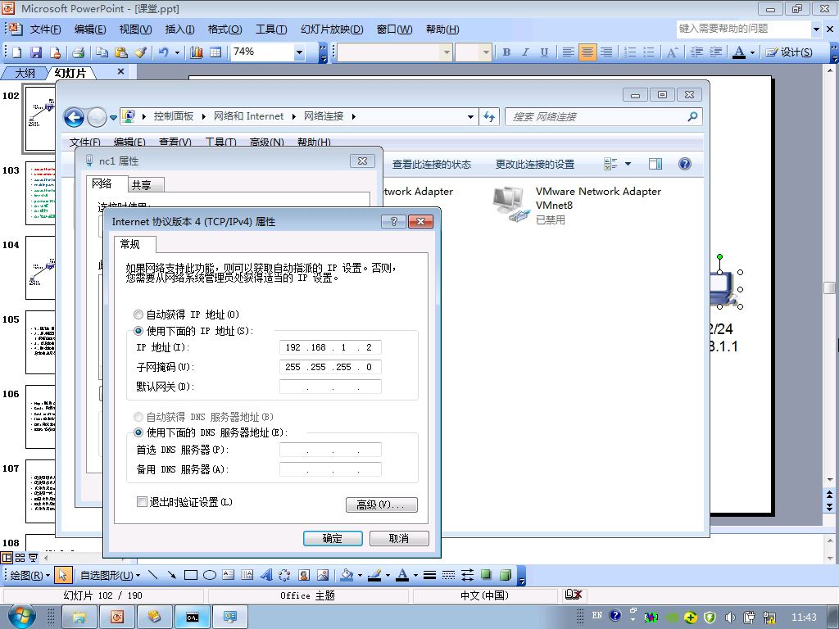This screenshot has height=629, width=839.
Task: Click the default gateway (默认网关) input field
Action: click(x=330, y=387)
